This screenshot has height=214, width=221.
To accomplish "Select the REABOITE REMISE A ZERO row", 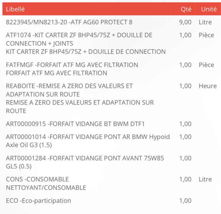I will (112, 98).
